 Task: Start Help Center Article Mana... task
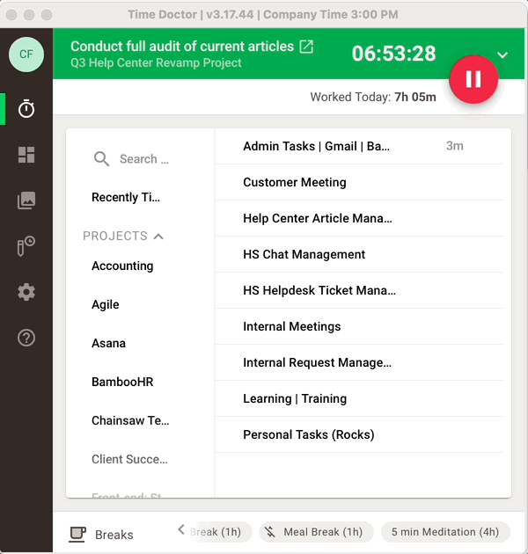pyautogui.click(x=360, y=218)
